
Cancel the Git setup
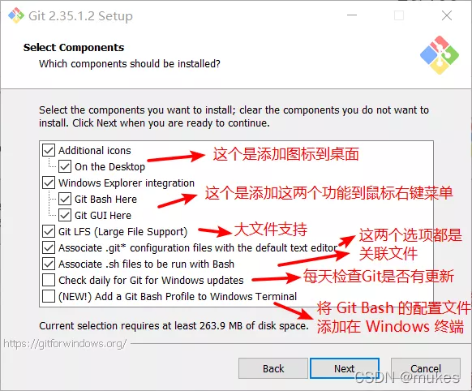click(x=426, y=368)
